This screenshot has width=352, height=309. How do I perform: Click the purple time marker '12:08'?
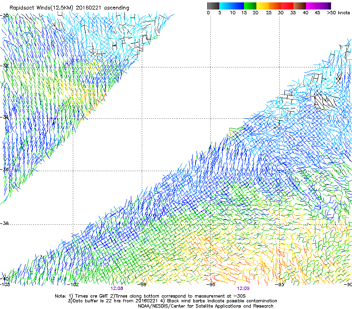[x=117, y=289]
